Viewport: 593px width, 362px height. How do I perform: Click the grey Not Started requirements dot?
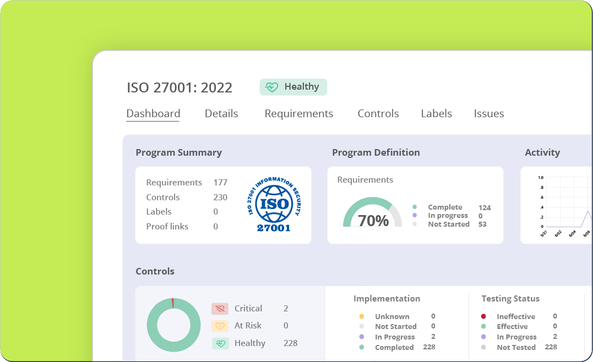click(415, 224)
